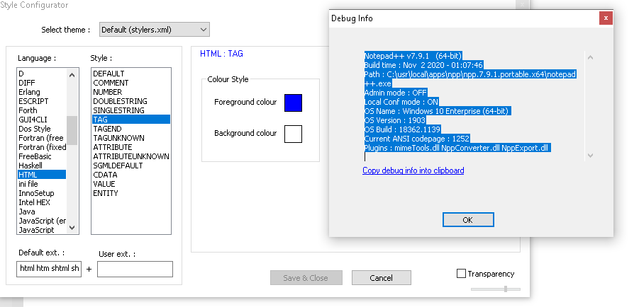Select ATTRIBUTEUNKNOWN in the Style list
Screen dimensions: 639x307
(x=130, y=156)
